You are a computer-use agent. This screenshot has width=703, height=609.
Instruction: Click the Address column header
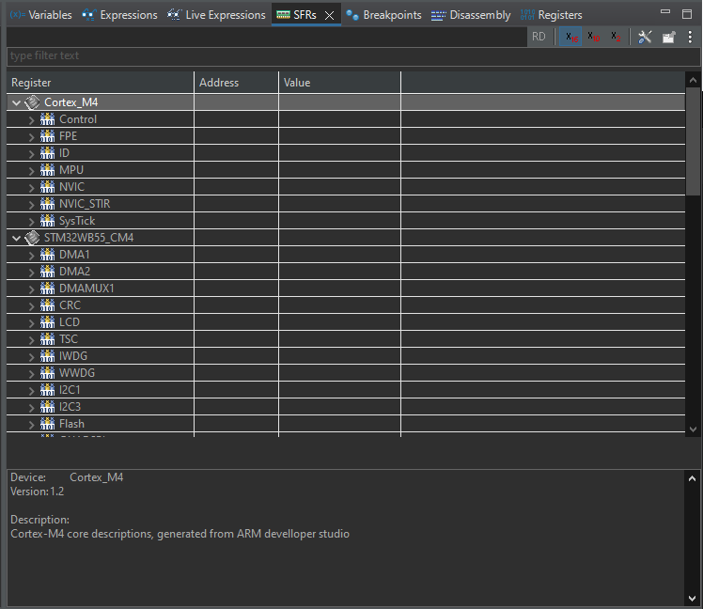pyautogui.click(x=236, y=83)
